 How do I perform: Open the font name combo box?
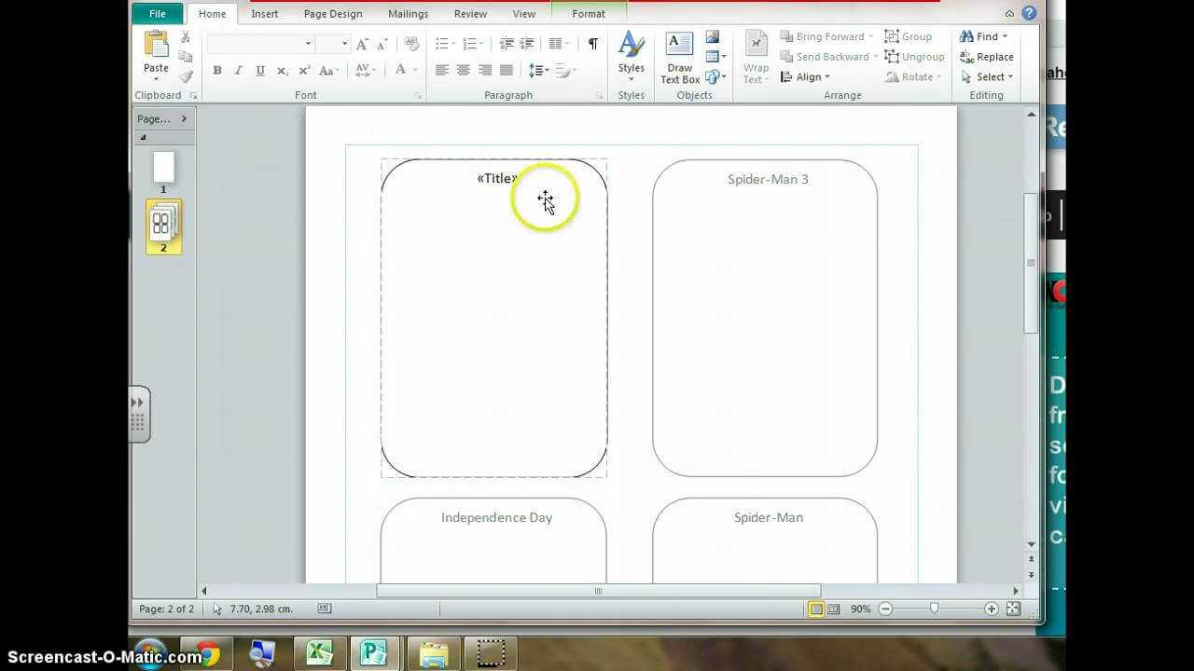tap(260, 44)
